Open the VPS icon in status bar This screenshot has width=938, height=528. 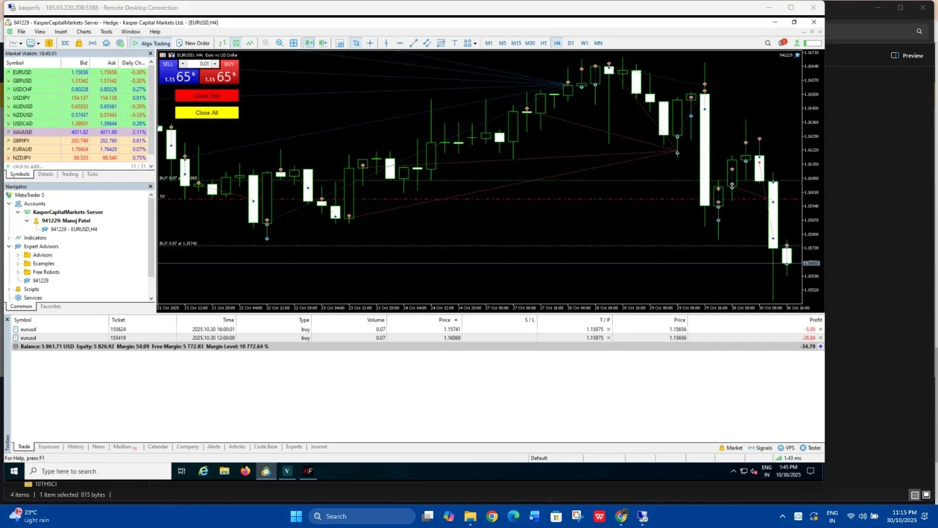(x=786, y=448)
